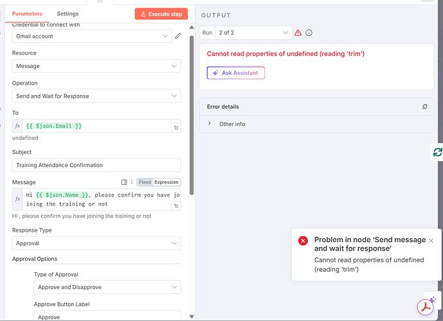Open the Run 2 of 2 selector
The width and height of the screenshot is (443, 321).
[246, 33]
